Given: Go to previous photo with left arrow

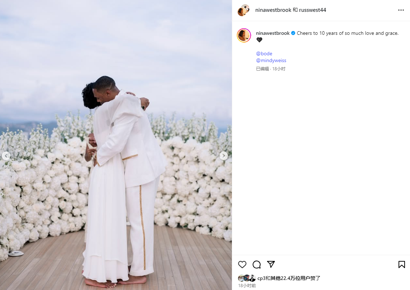Looking at the screenshot, I should [6, 156].
